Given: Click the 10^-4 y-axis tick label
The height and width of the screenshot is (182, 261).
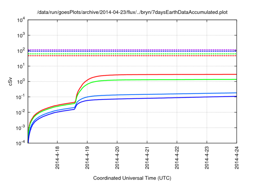Looking at the screenshot, I should (x=20, y=143).
